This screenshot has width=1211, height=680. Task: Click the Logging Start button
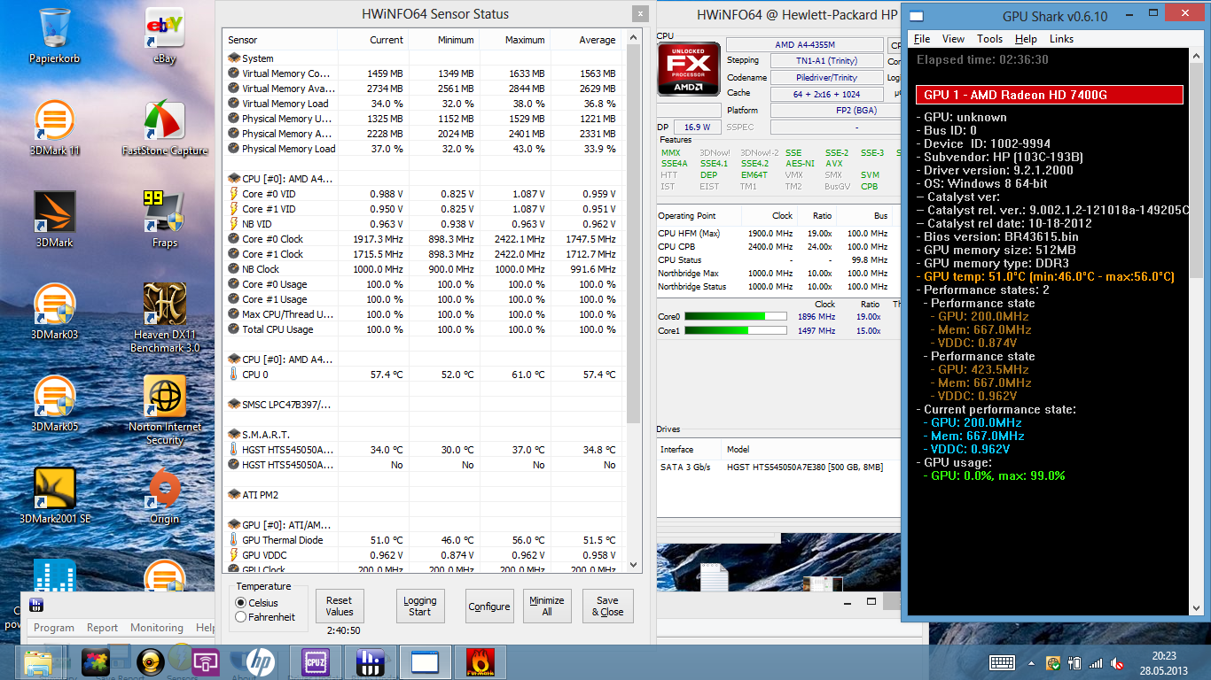point(419,607)
